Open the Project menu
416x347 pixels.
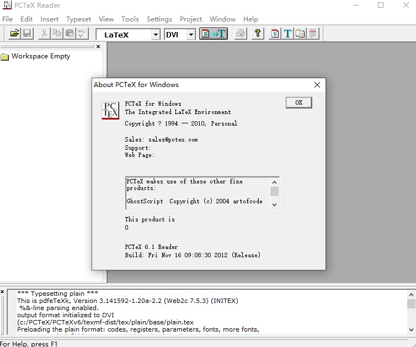(x=191, y=19)
